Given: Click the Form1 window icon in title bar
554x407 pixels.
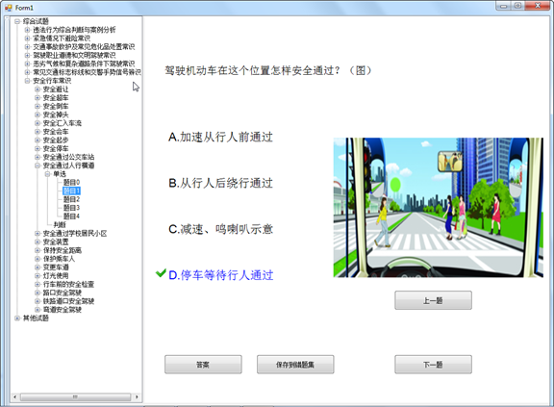Looking at the screenshot, I should 8,7.
